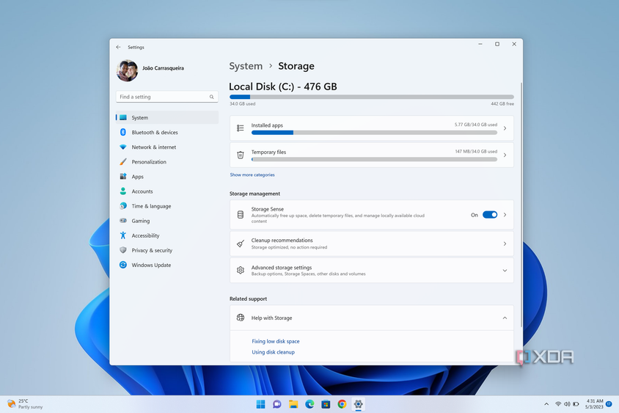Viewport: 619px width, 413px height.
Task: Click João Carrasqueira account name
Action: click(163, 68)
